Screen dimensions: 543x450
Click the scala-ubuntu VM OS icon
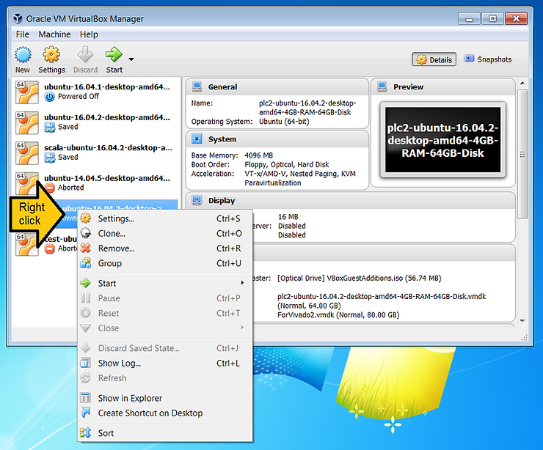[27, 153]
